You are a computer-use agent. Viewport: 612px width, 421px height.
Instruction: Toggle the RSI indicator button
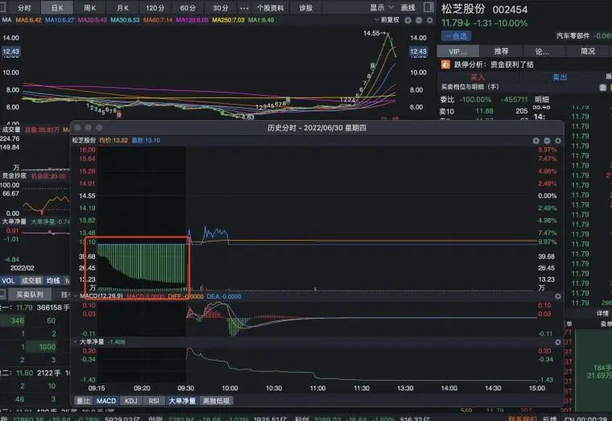click(154, 401)
